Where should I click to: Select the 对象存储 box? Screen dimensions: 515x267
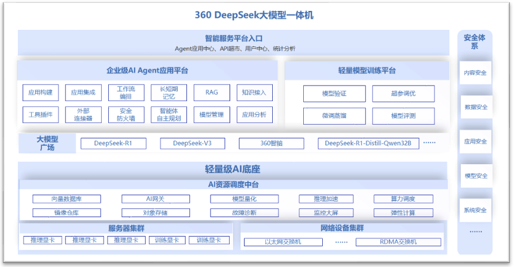point(155,213)
